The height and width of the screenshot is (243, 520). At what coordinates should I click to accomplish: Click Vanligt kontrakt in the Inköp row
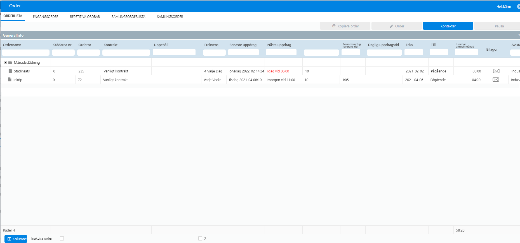pyautogui.click(x=115, y=80)
